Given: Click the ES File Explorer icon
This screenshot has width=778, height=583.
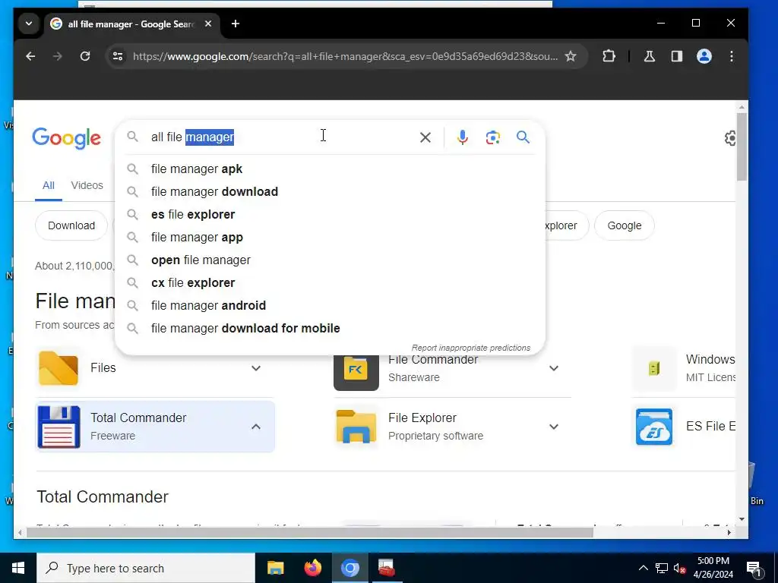Looking at the screenshot, I should point(654,427).
